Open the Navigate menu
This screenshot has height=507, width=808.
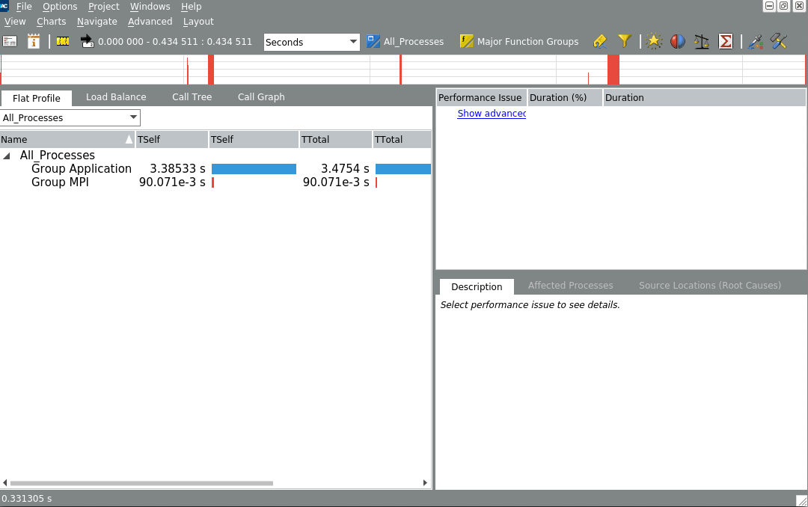point(97,22)
